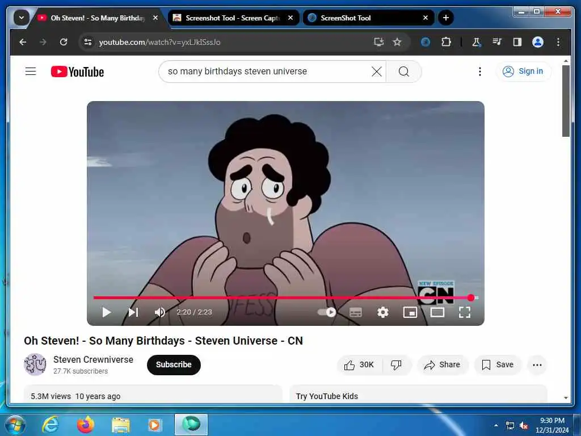Save the video to a playlist
581x436 pixels.
[x=498, y=365]
